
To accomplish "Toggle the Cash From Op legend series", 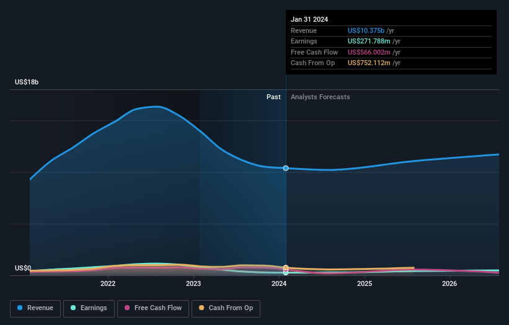I will pos(226,308).
